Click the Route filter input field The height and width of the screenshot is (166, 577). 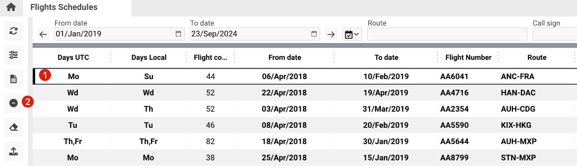pyautogui.click(x=446, y=34)
